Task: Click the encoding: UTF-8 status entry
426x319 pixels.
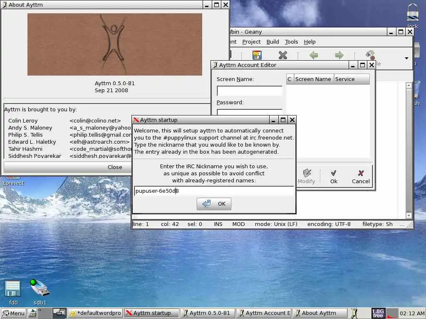Action: click(x=329, y=224)
